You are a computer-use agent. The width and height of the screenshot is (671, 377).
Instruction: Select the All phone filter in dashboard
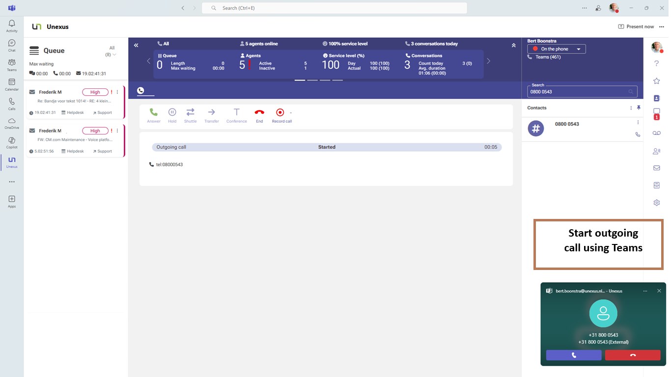click(163, 44)
